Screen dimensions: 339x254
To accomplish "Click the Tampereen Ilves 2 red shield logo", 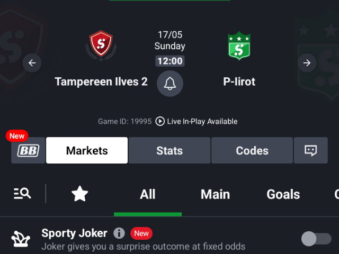I will pyautogui.click(x=101, y=46).
